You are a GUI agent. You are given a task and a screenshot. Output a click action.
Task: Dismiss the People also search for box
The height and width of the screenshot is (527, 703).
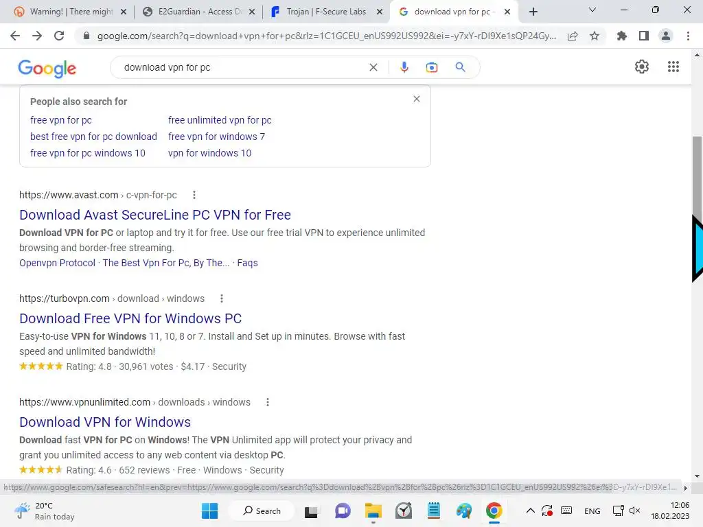click(417, 99)
